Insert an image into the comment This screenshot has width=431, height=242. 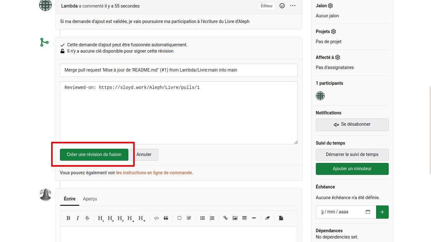pyautogui.click(x=235, y=218)
